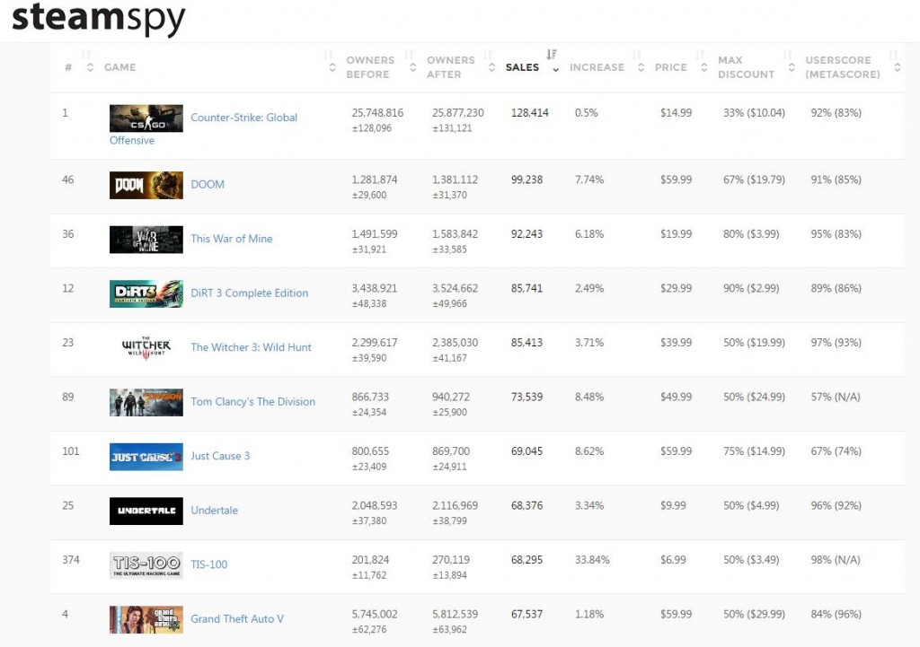This screenshot has height=647, width=920.
Task: Sort by Increase column header
Action: pyautogui.click(x=597, y=67)
